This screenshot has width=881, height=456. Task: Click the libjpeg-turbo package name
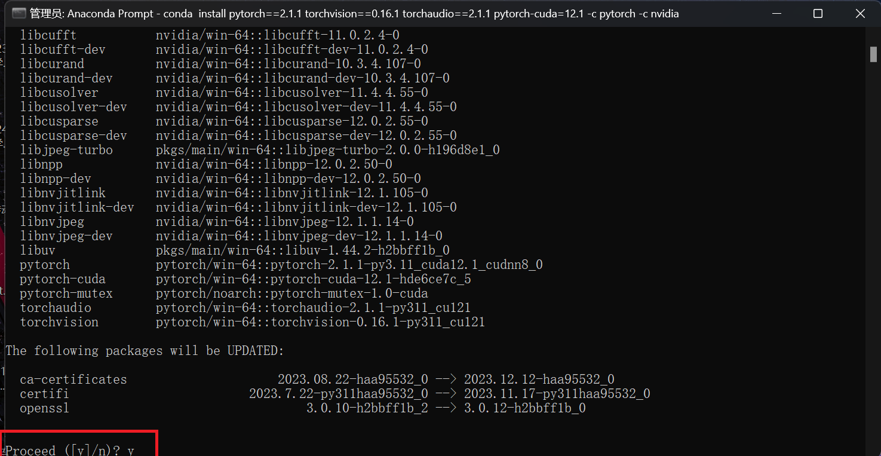point(66,150)
